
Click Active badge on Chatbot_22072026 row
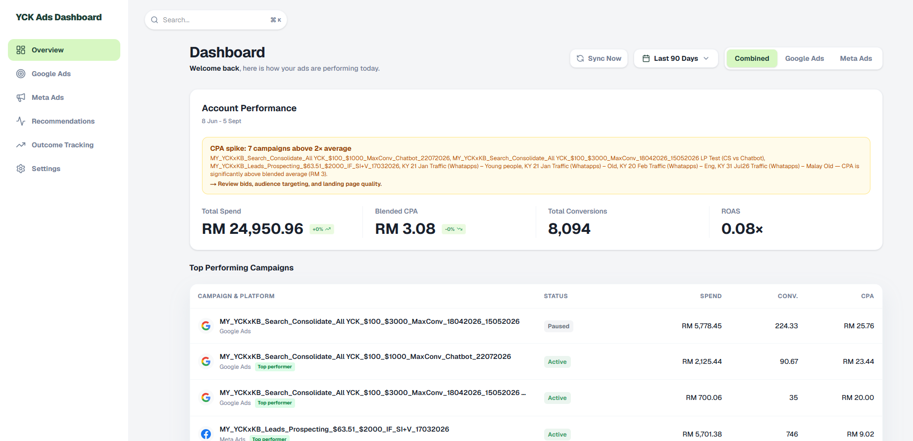click(x=557, y=362)
